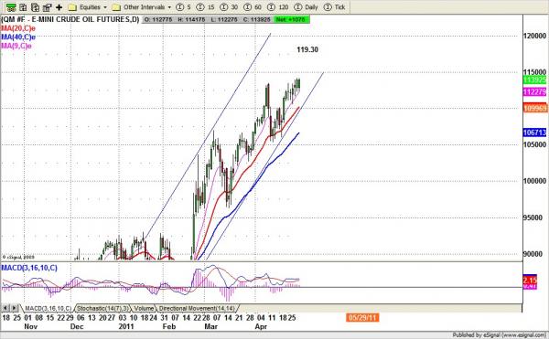Select the MACD(3,16,10,C) bottom tab
This screenshot has width=549, height=339.
point(48,309)
